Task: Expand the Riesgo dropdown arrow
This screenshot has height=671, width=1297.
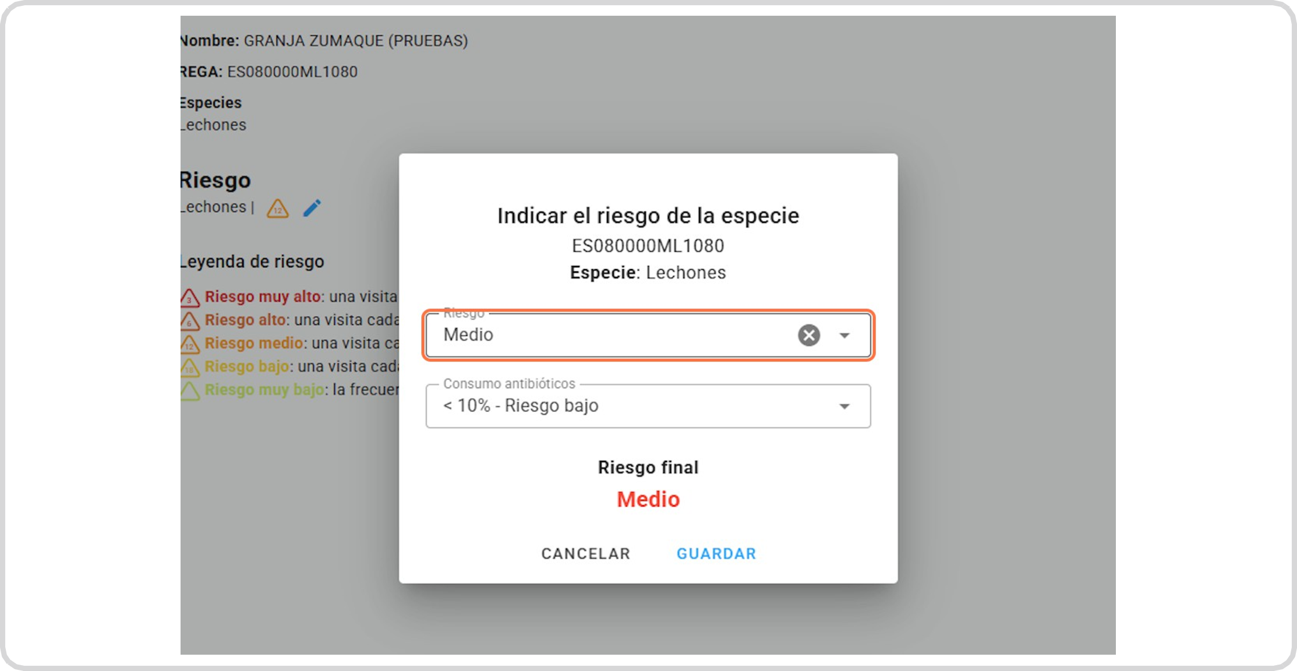Action: pyautogui.click(x=844, y=335)
